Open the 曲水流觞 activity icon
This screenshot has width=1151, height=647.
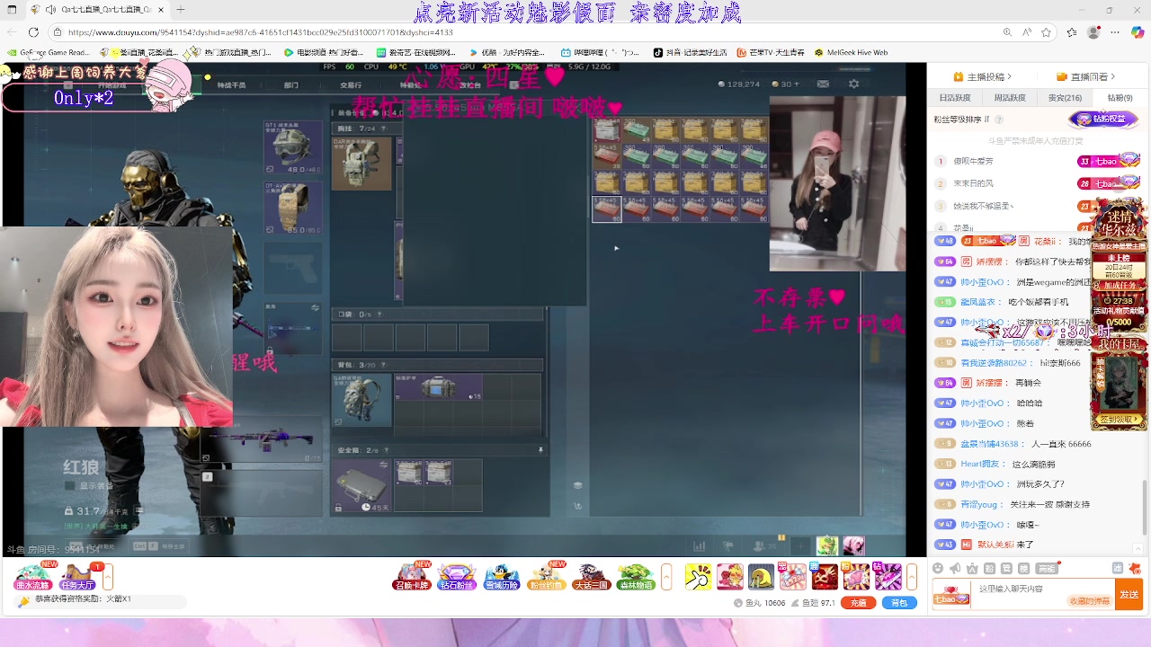[32, 576]
